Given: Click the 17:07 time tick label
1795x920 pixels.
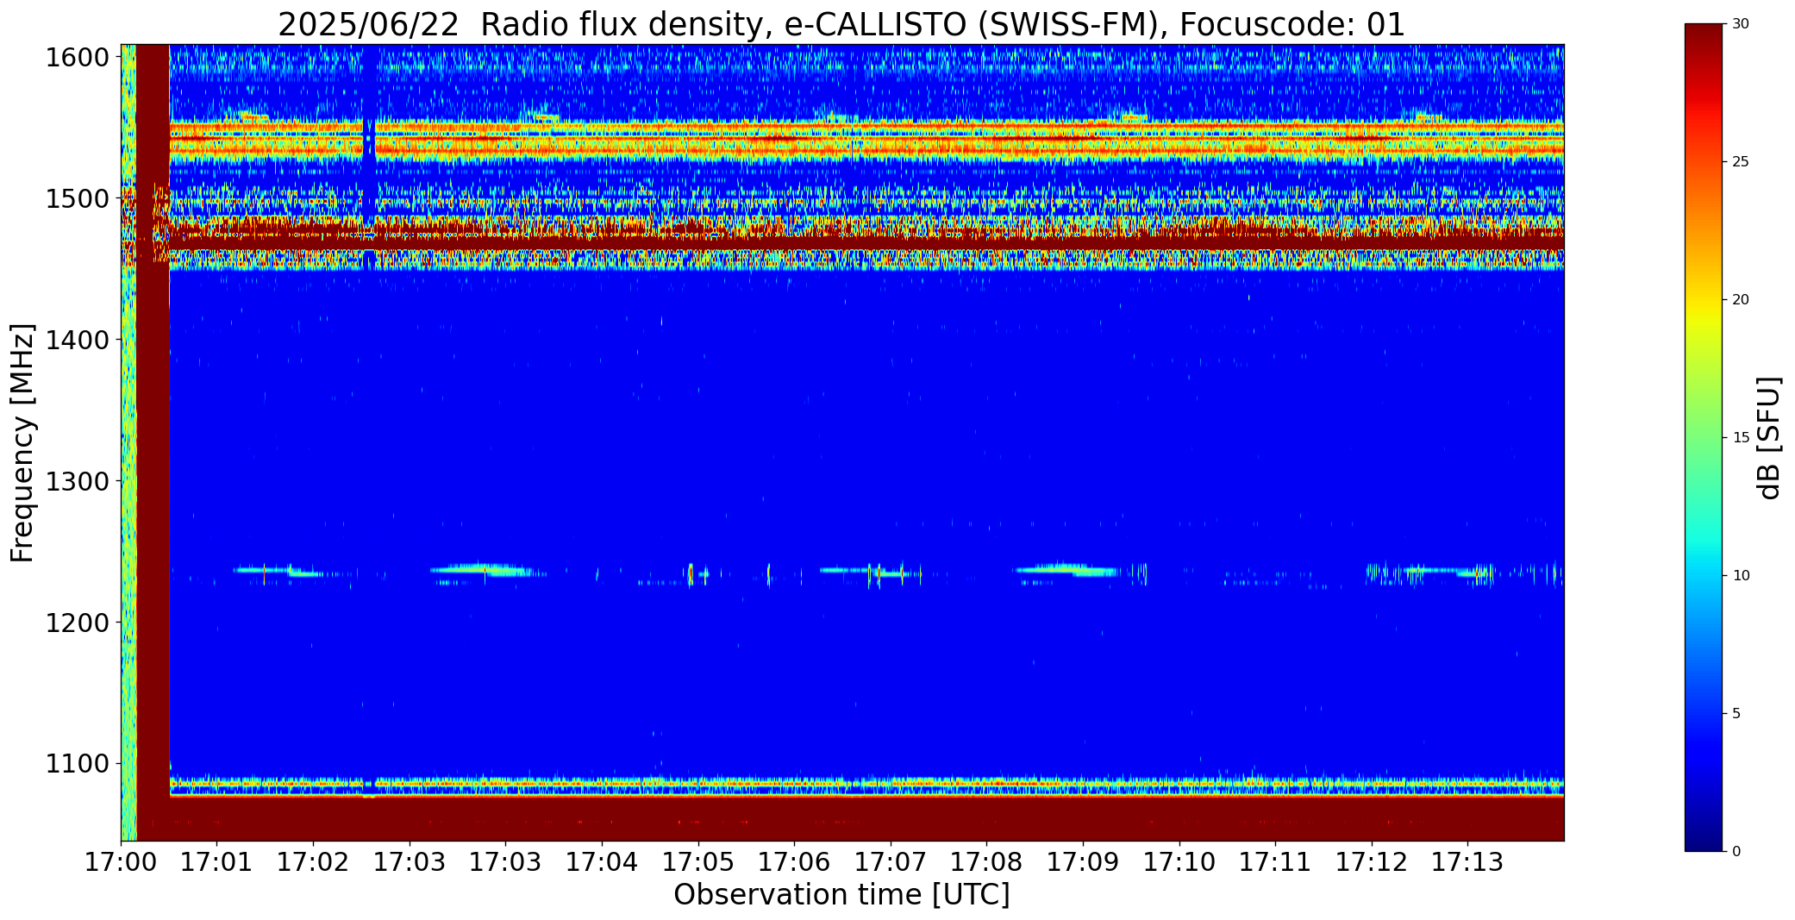Looking at the screenshot, I should point(891,861).
